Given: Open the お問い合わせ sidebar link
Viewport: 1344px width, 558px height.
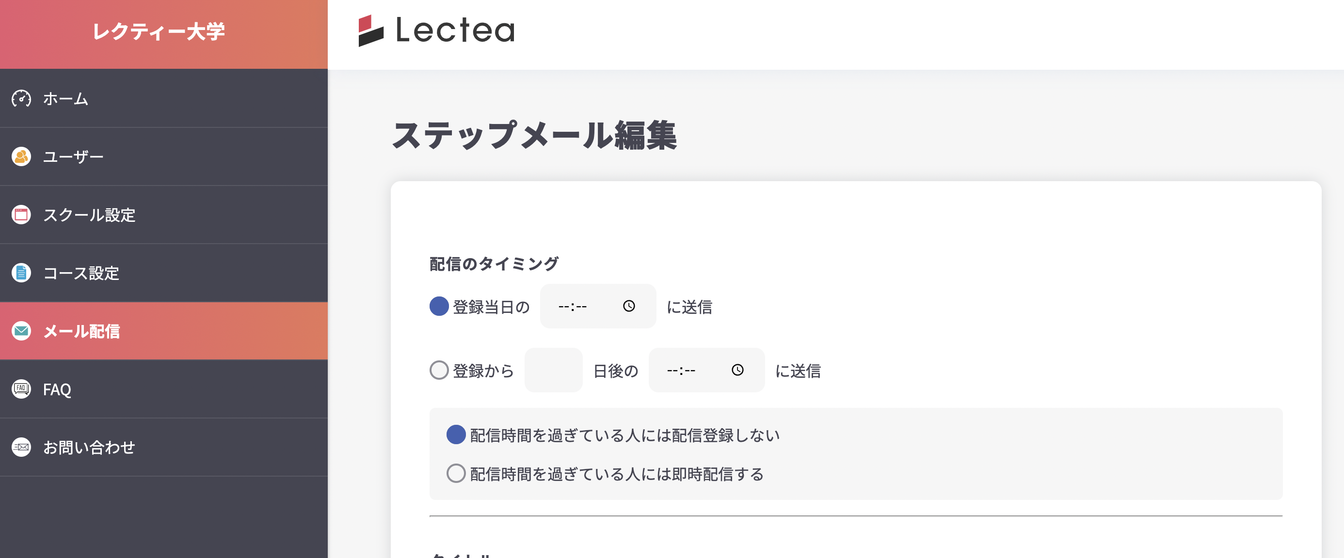Looking at the screenshot, I should pos(89,447).
